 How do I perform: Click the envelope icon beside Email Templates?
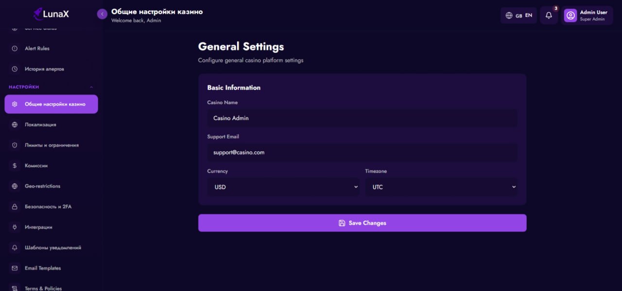tap(15, 268)
